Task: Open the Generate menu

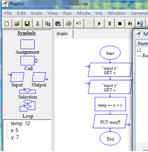Action: click(139, 13)
